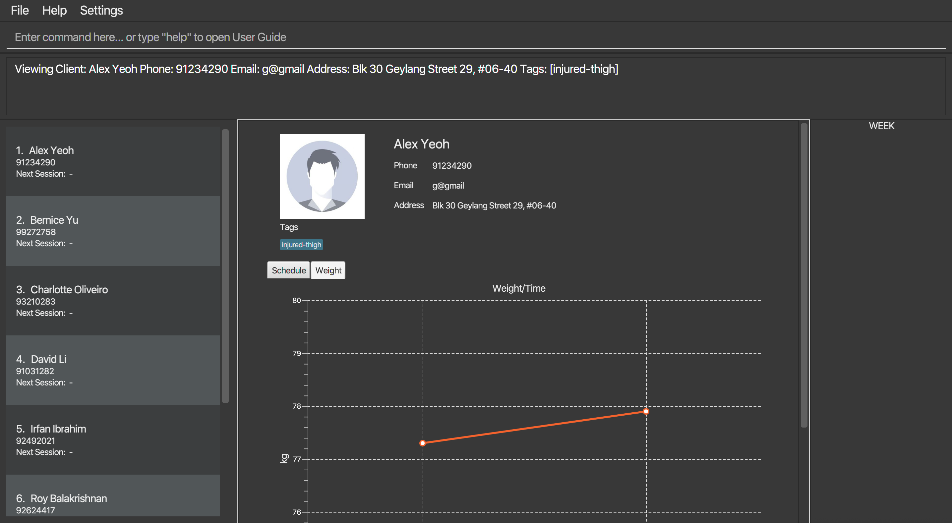Open the File menu
The height and width of the screenshot is (523, 952).
[20, 10]
